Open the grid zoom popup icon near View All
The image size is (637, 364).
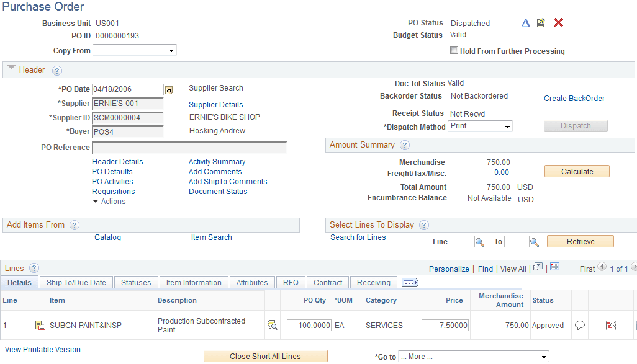tap(538, 267)
